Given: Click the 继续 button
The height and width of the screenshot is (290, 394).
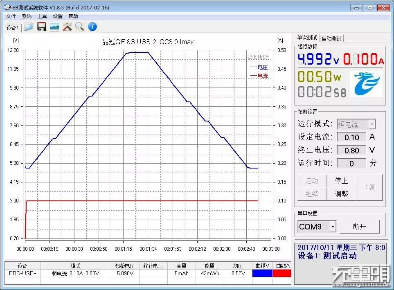Looking at the screenshot, I should tap(312, 194).
